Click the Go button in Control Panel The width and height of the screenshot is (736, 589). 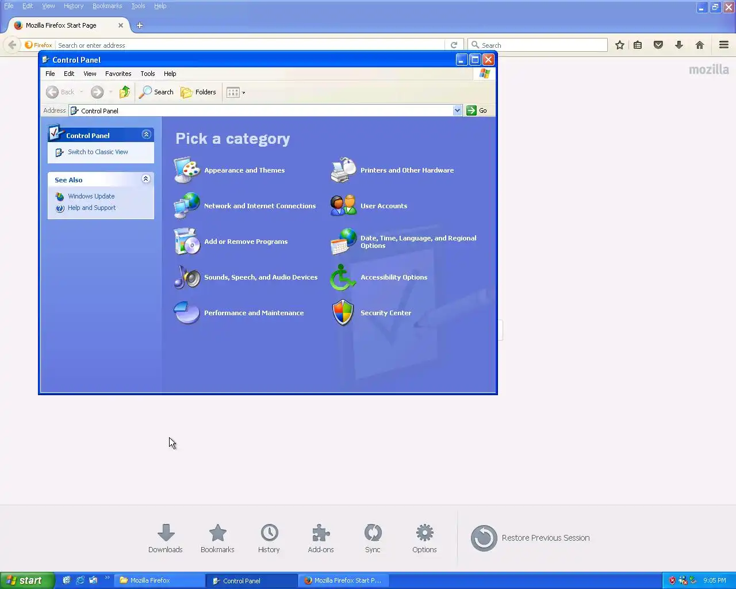click(x=477, y=110)
